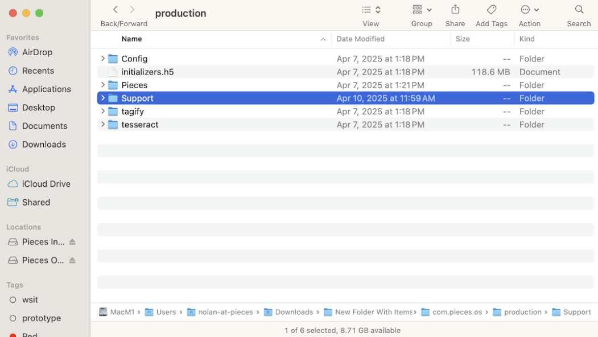Screen dimensions: 598x337
Task: Expand the Config folder disclosure arrow
Action: coord(102,59)
